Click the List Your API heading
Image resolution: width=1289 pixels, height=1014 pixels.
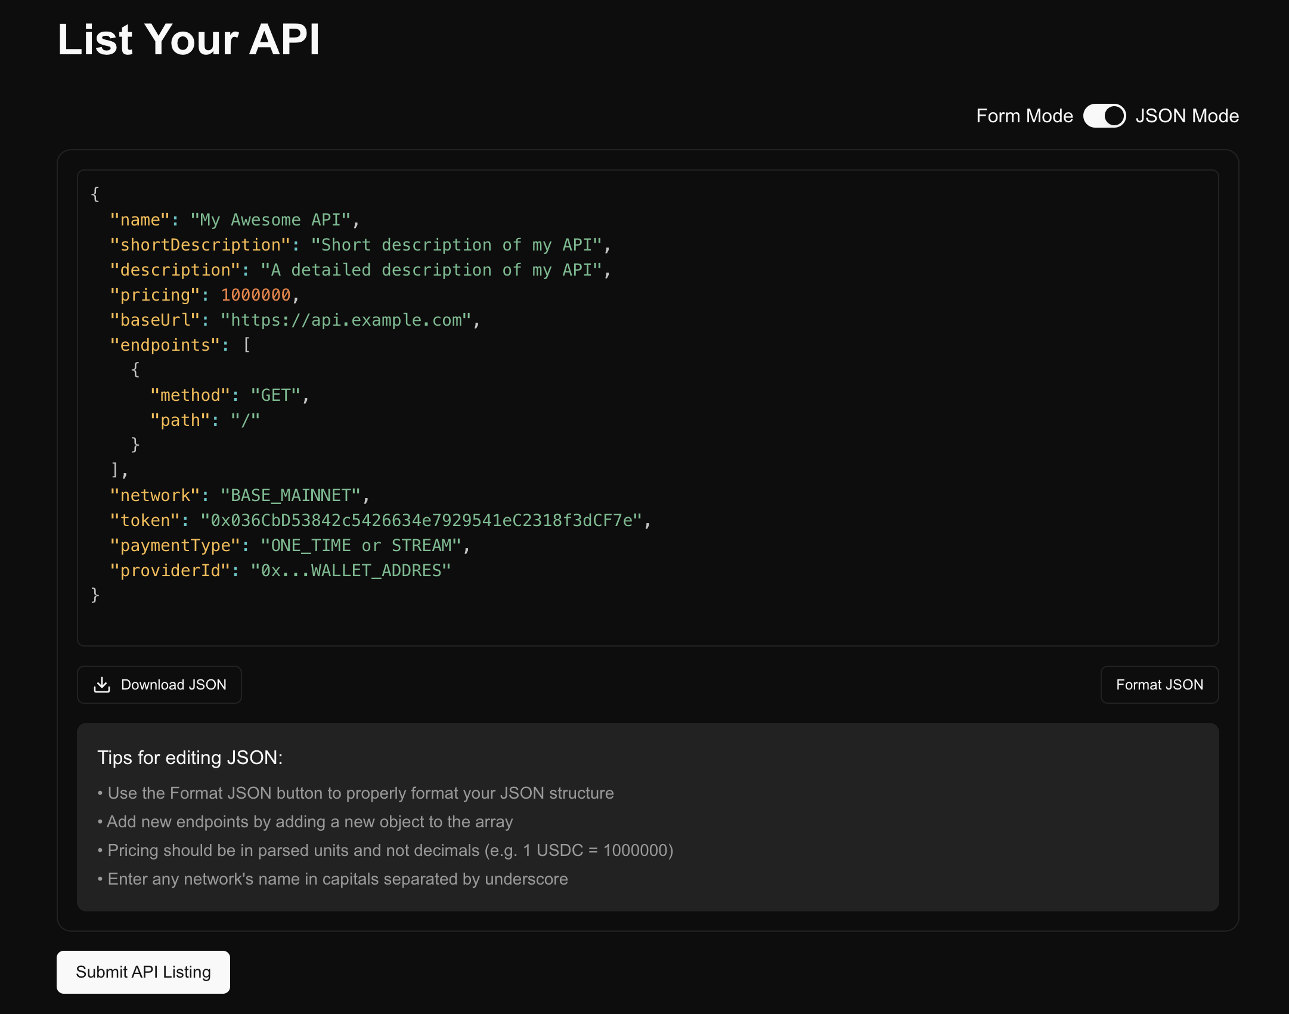(189, 40)
